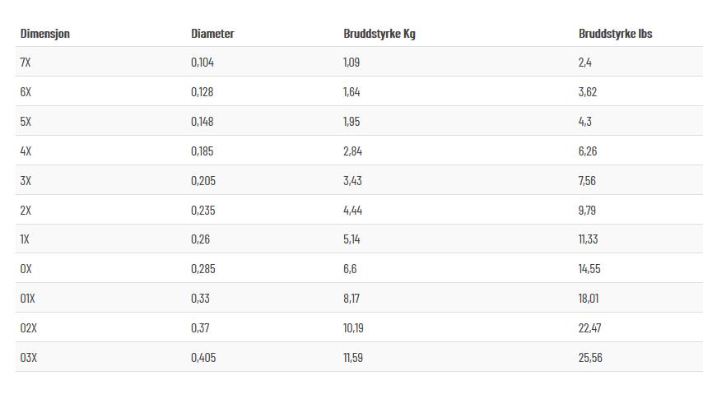Click the 10,19 kg value

(353, 327)
